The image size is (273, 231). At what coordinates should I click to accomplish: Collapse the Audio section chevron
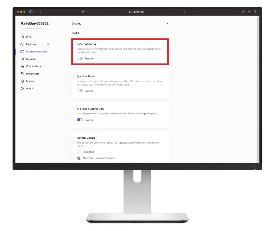pos(168,33)
